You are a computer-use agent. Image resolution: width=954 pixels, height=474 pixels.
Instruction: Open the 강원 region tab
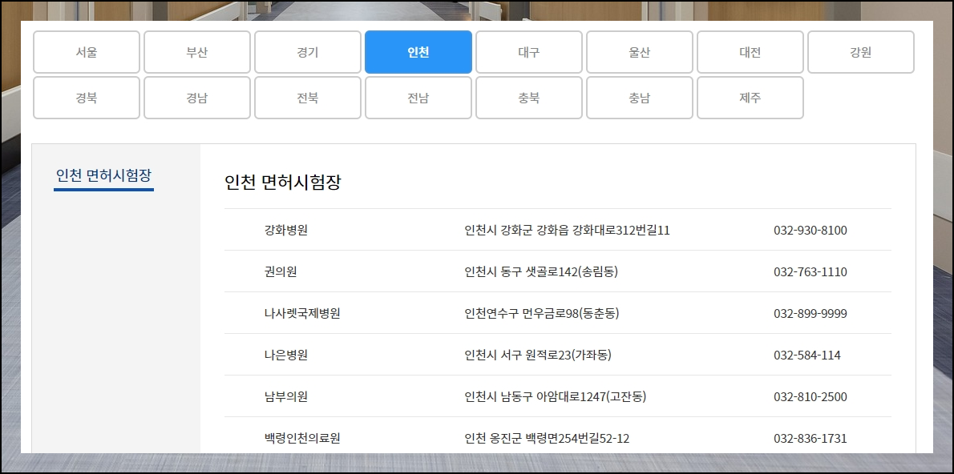[861, 52]
